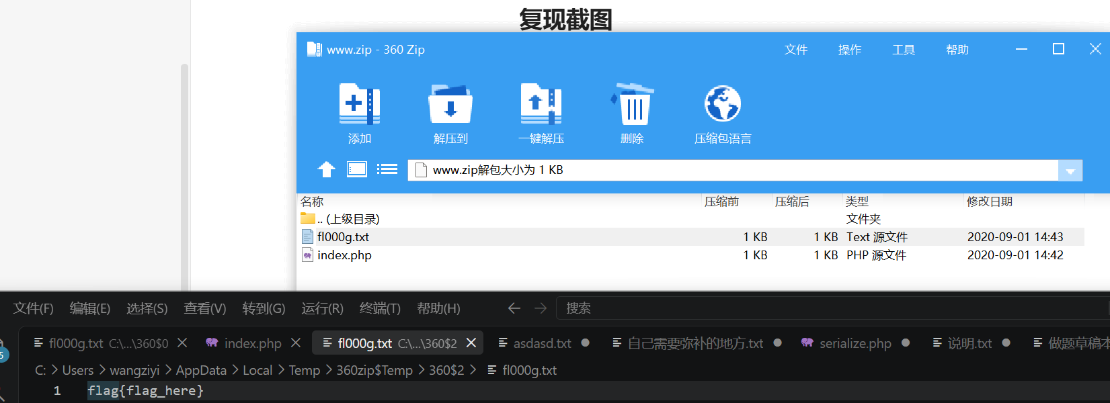Go up one directory with the up arrow
Screen dimensions: 1110x403
tap(326, 169)
